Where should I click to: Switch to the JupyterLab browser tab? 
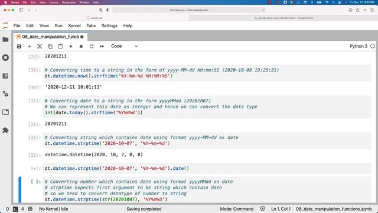(x=94, y=18)
